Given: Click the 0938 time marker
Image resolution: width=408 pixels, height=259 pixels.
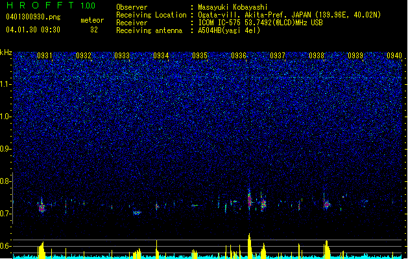Looking at the screenshot, I should coord(317,56).
